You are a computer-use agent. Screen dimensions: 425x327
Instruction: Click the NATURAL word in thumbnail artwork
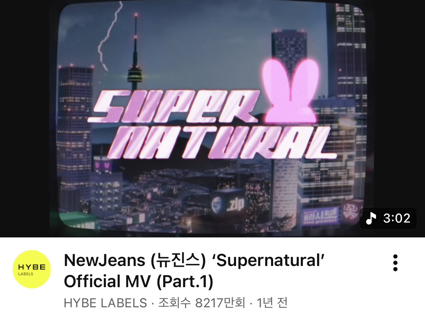pyautogui.click(x=222, y=143)
